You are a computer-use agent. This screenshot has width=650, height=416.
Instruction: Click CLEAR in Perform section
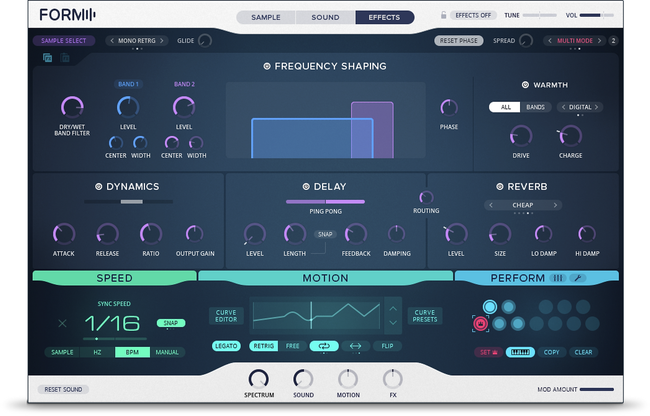pos(583,352)
